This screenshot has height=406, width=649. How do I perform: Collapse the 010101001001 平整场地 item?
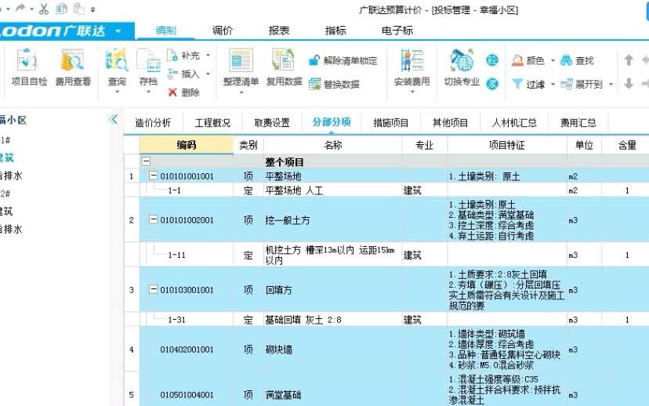(x=153, y=176)
